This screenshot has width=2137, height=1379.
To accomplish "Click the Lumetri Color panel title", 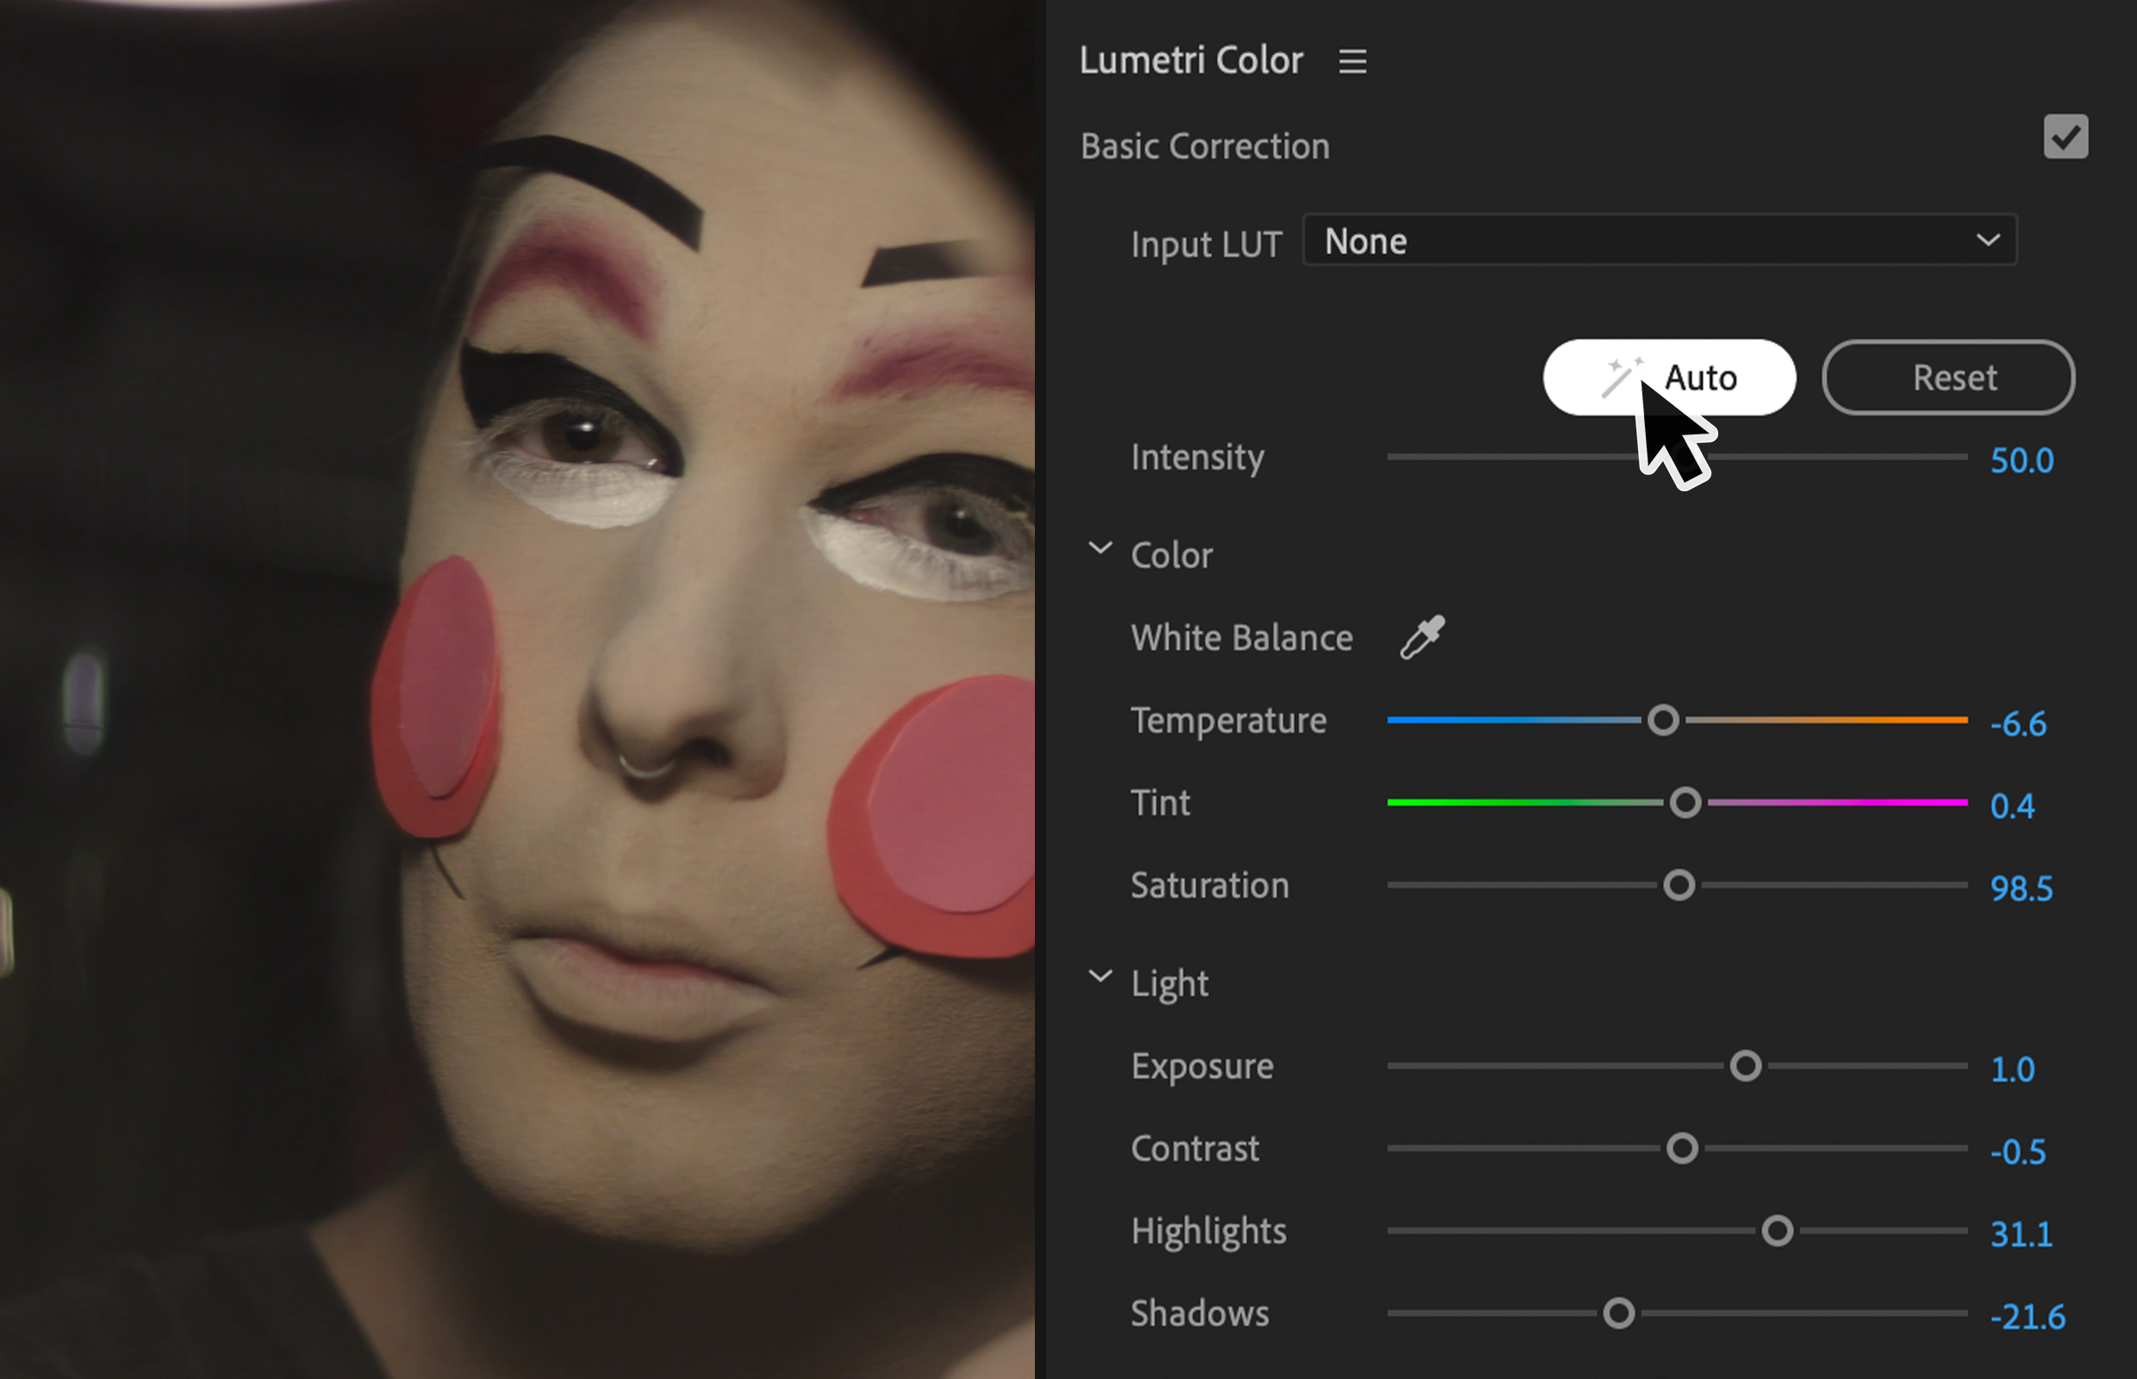I will 1191,61.
